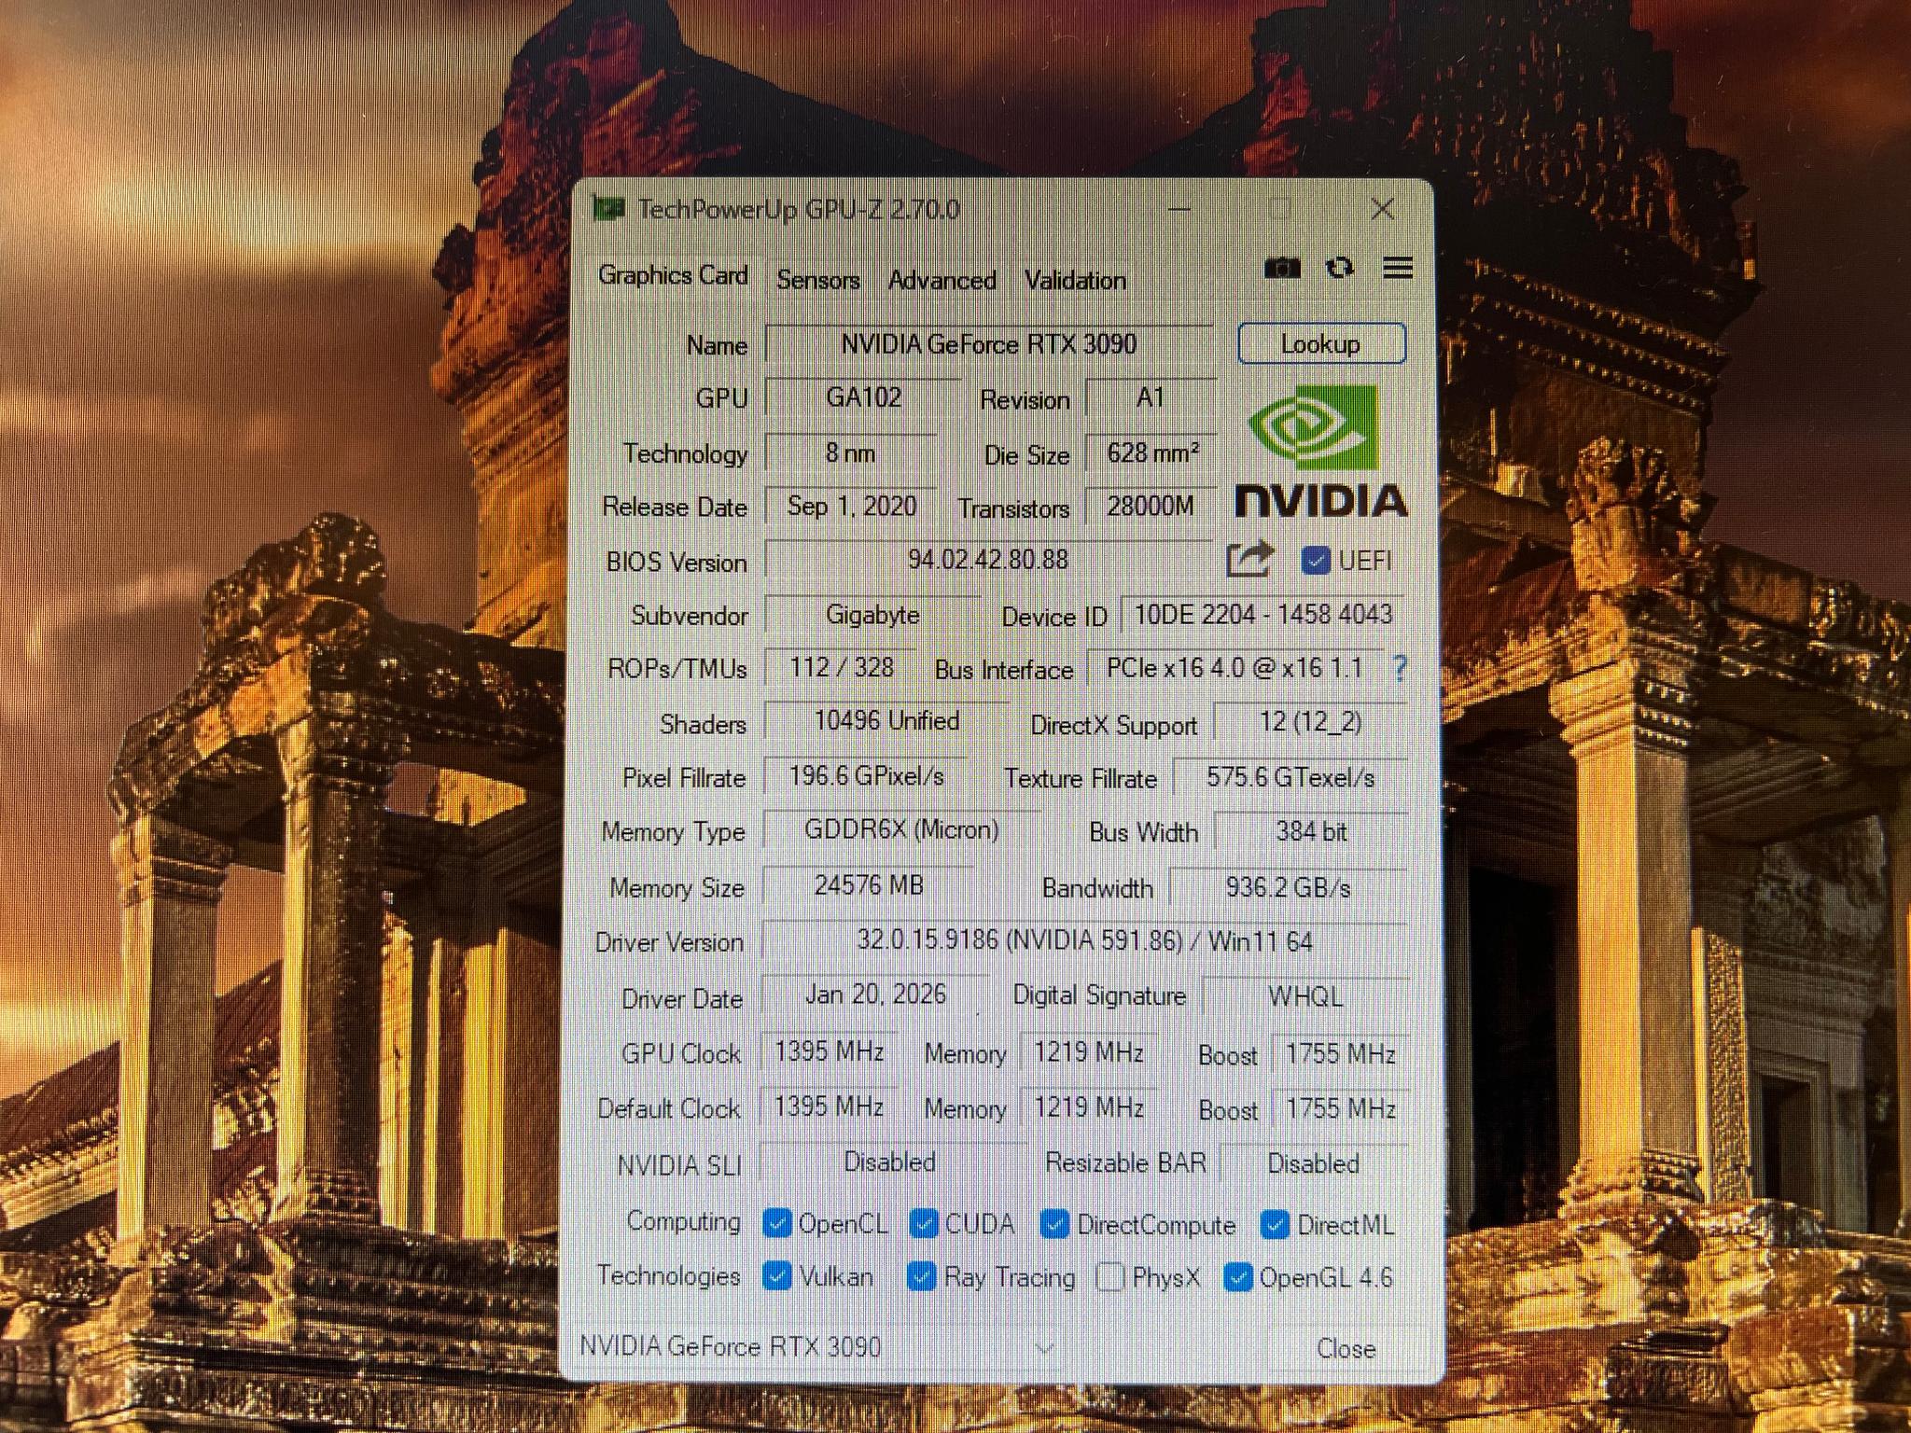Click the Resizable BAR value Disabled
Viewport: 1911px width, 1433px height.
[x=1314, y=1164]
